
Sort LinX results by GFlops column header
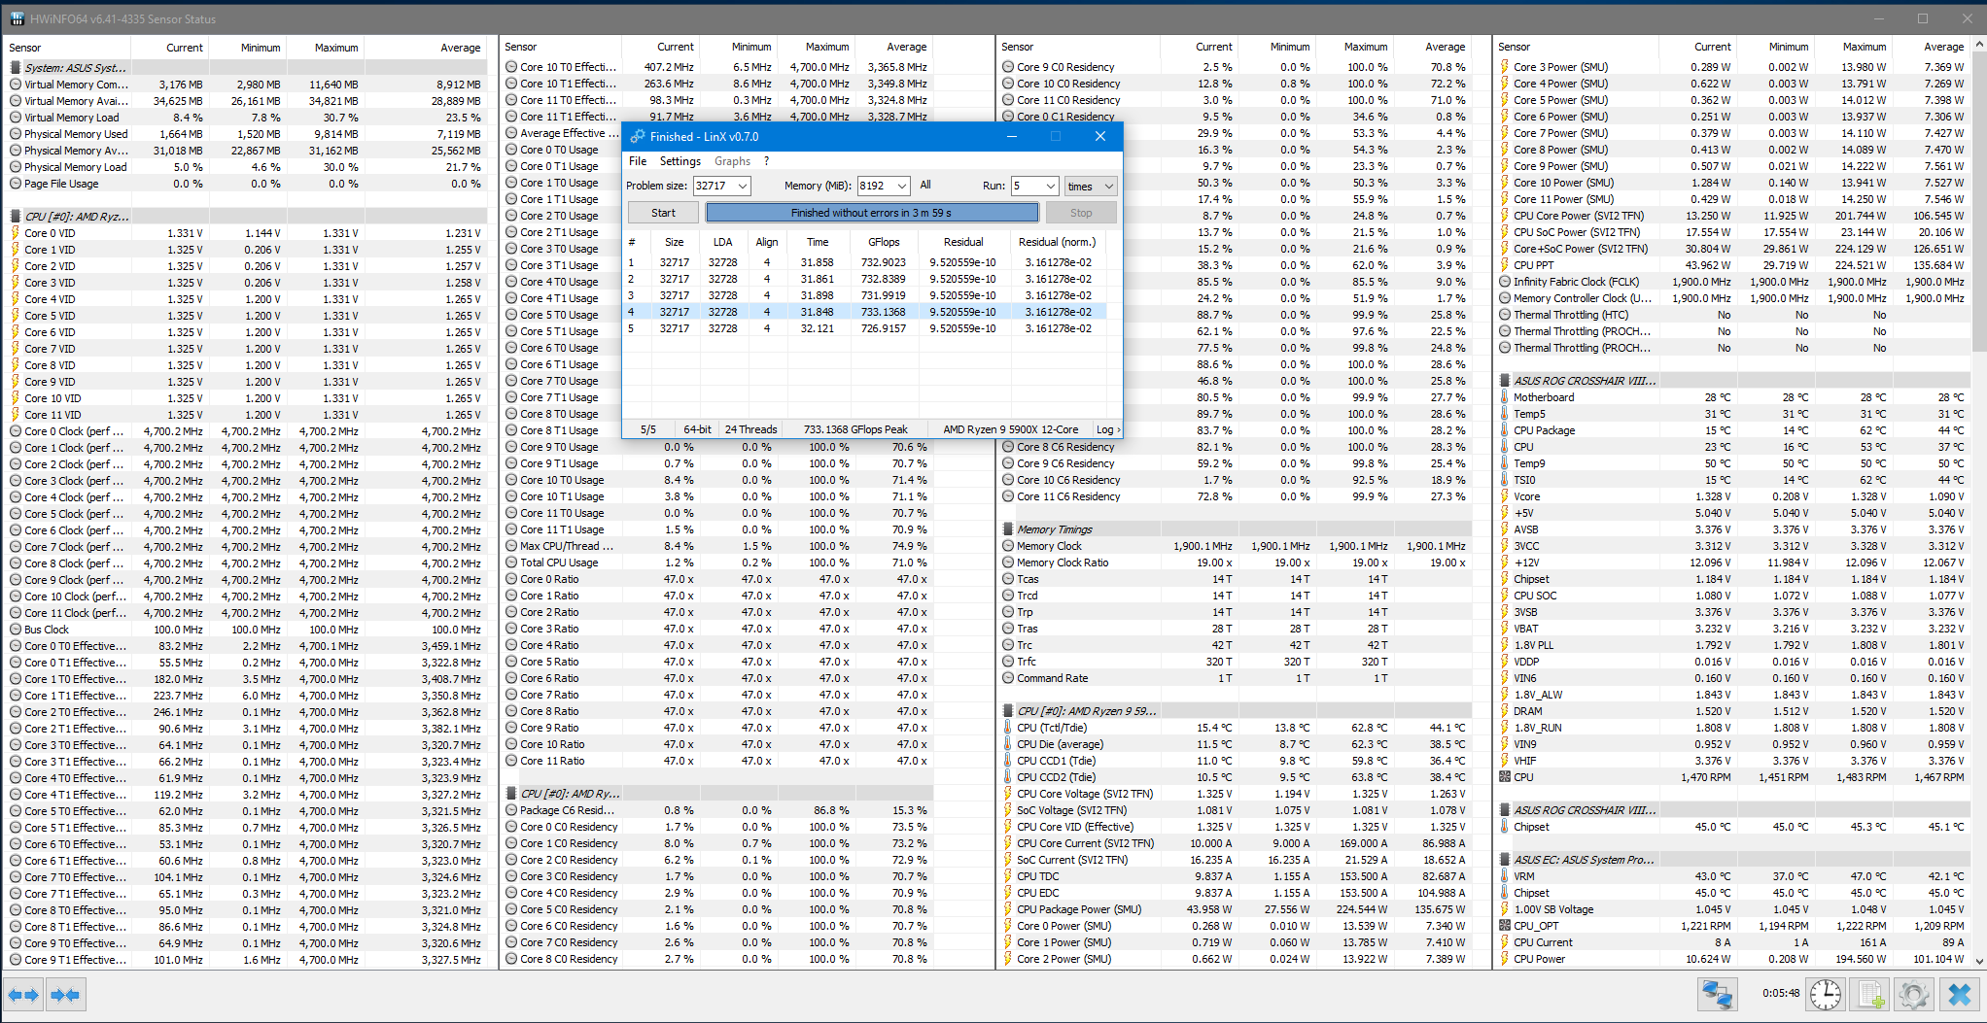tap(884, 242)
